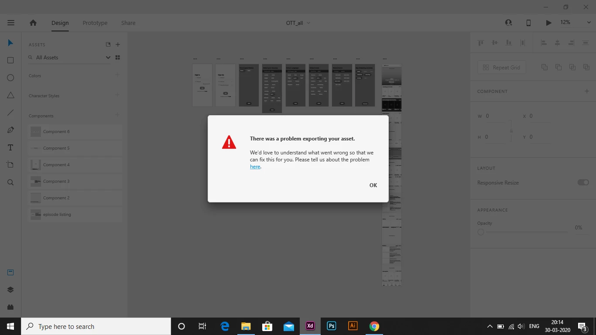
Task: Click the Windows Start button
Action: click(10, 326)
